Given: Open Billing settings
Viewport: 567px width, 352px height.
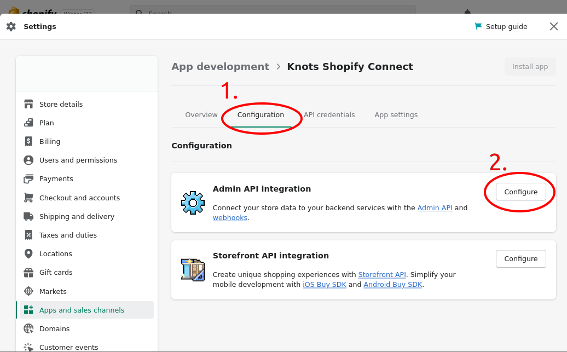Looking at the screenshot, I should point(87,141).
